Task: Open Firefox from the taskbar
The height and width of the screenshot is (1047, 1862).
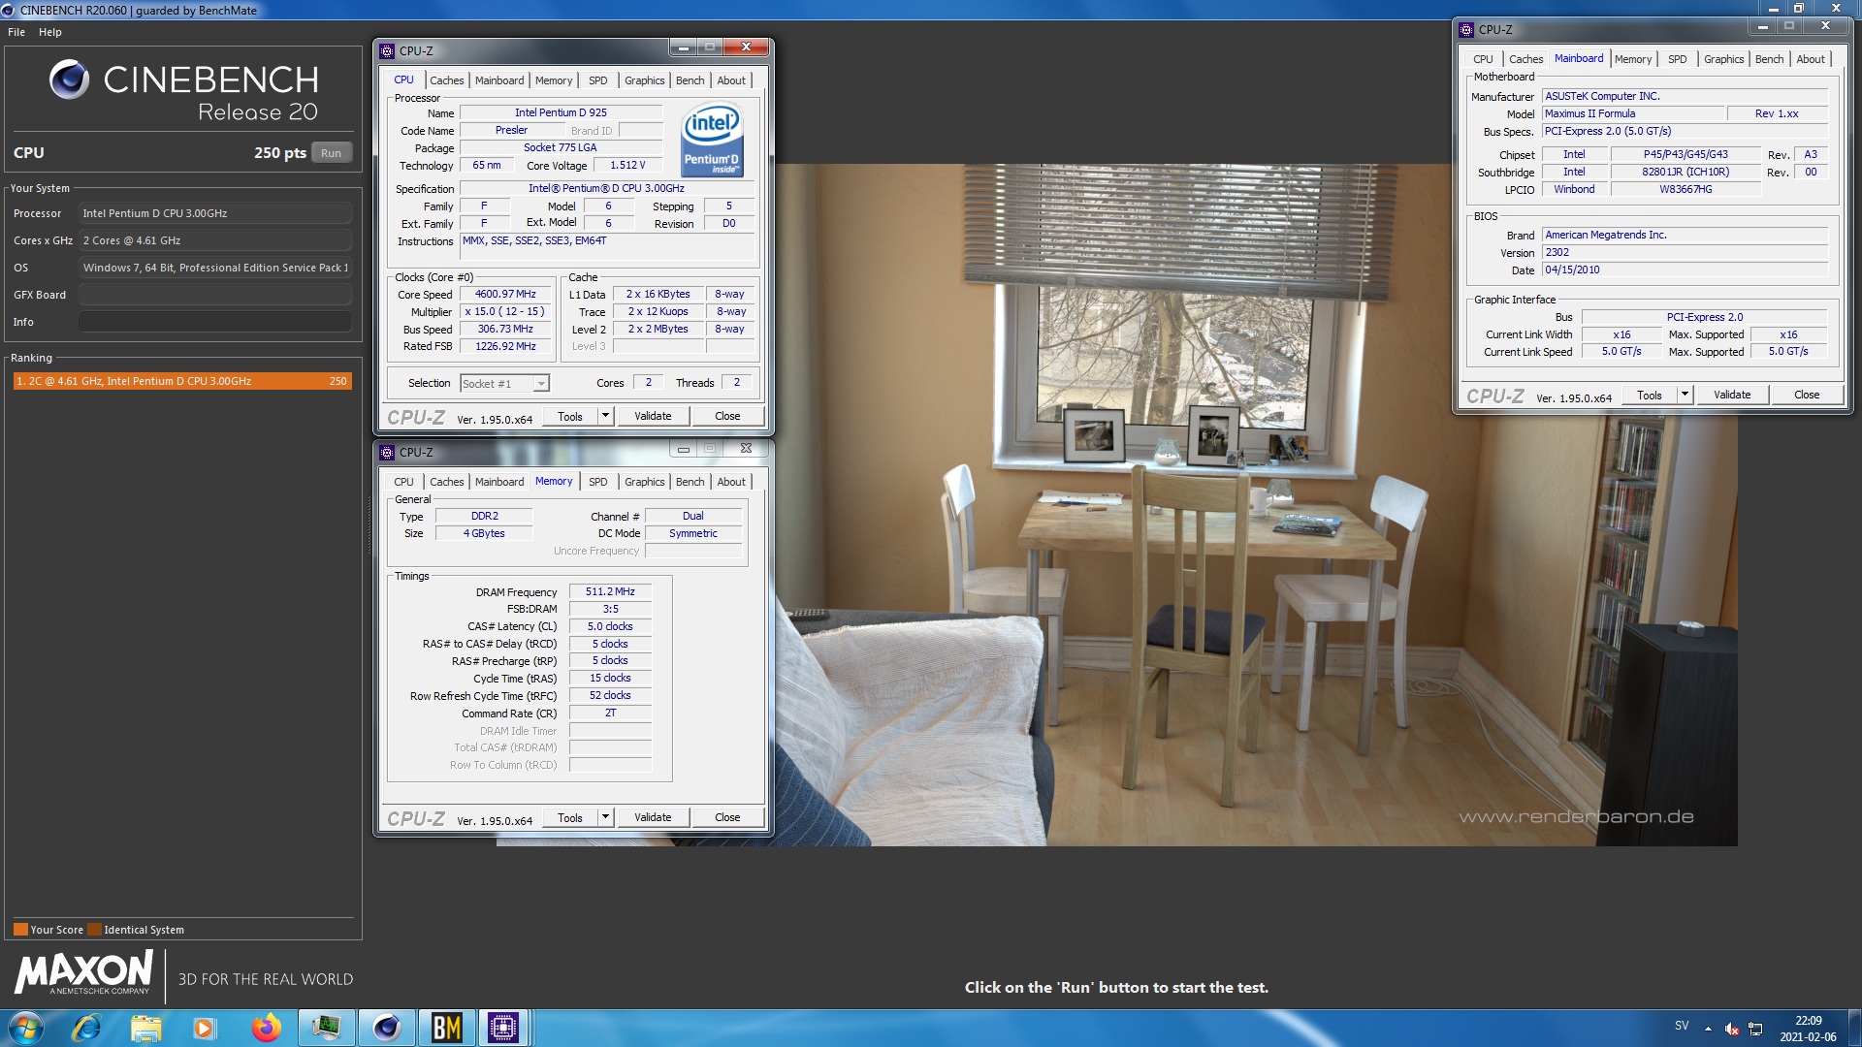Action: pyautogui.click(x=266, y=1028)
